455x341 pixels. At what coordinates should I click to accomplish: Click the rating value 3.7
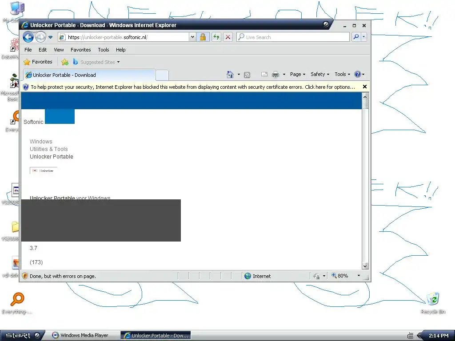(33, 248)
